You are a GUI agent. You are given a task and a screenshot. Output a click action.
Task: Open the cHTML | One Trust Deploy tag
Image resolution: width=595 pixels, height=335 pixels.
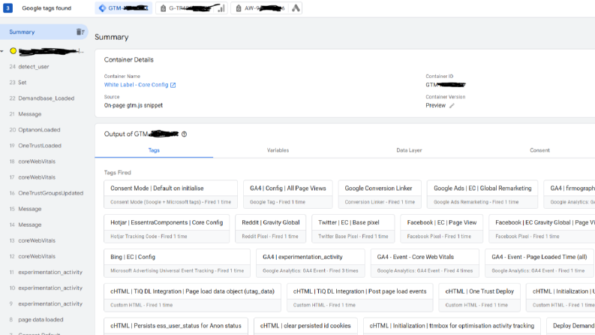(x=479, y=297)
